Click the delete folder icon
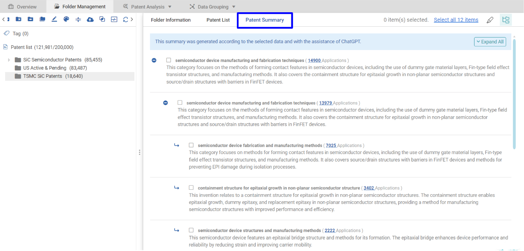Image resolution: width=524 pixels, height=251 pixels. tap(18, 19)
